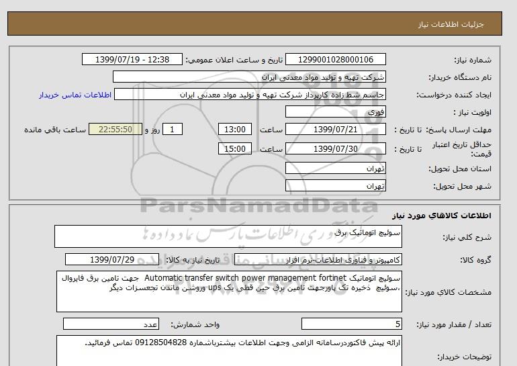Click the response deadline time 13:00
The width and height of the screenshot is (517, 366).
(235, 129)
